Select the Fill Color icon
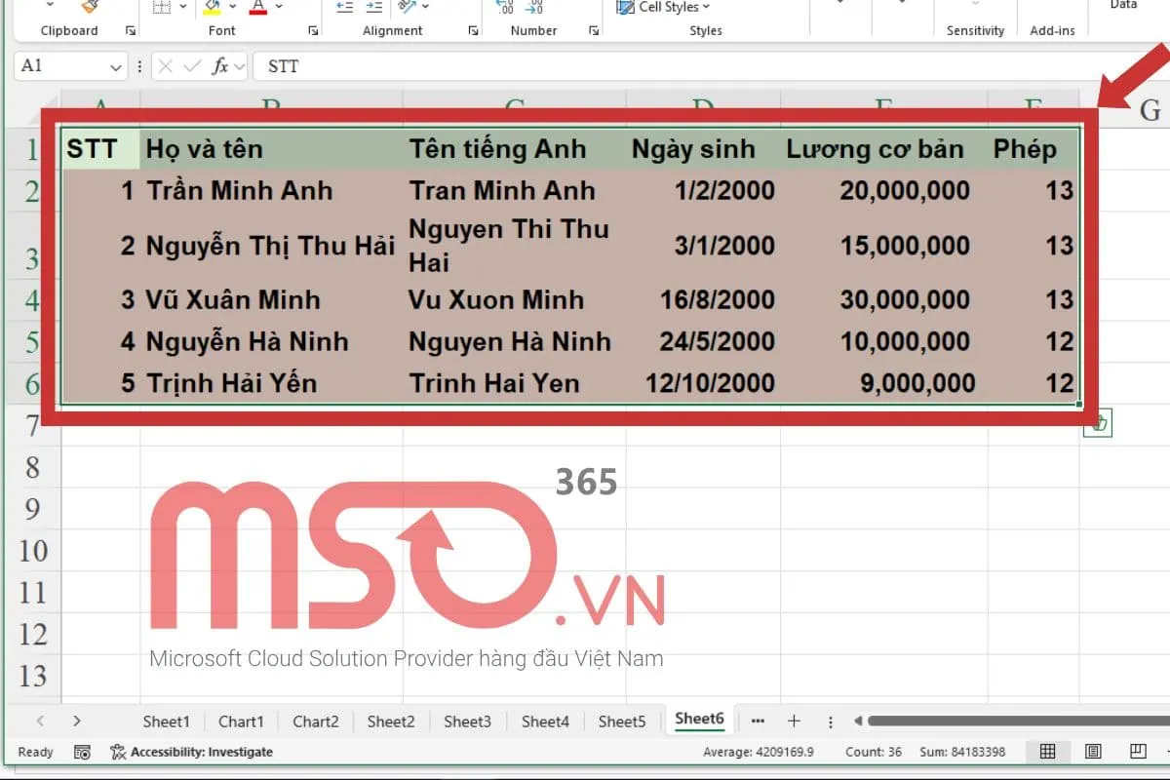The height and width of the screenshot is (780, 1170). pos(214,8)
